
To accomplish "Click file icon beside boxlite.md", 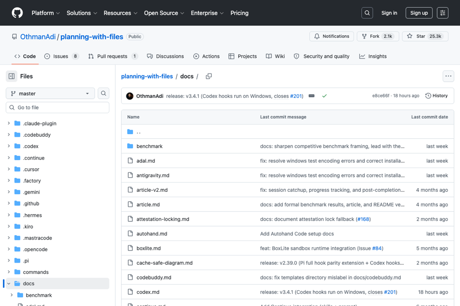I will point(130,248).
